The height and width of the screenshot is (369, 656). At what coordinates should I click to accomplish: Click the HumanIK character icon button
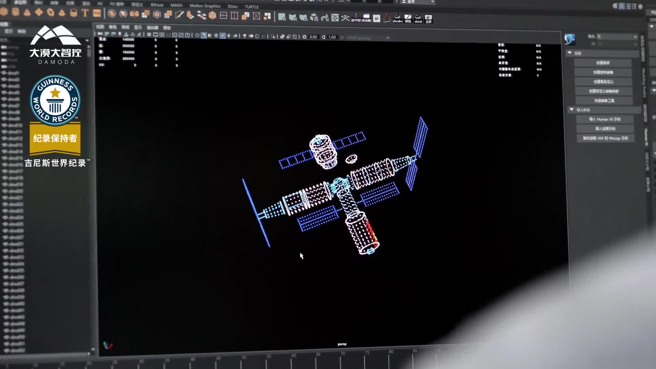pyautogui.click(x=570, y=39)
